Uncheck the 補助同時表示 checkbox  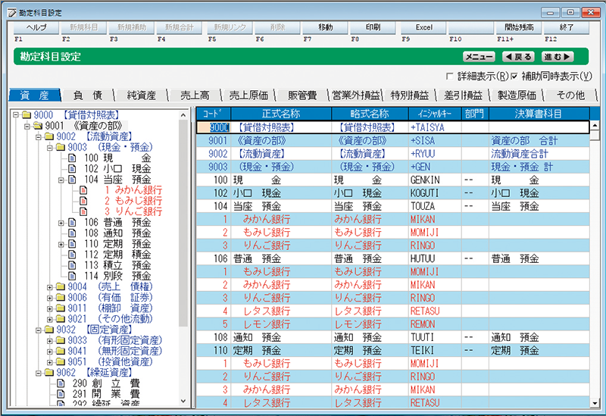point(514,77)
